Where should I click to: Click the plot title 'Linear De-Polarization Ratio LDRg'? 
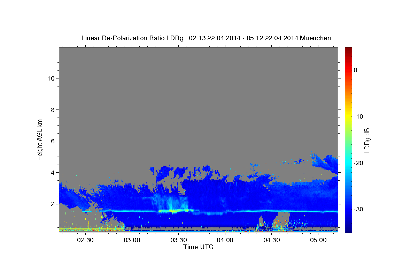point(132,38)
